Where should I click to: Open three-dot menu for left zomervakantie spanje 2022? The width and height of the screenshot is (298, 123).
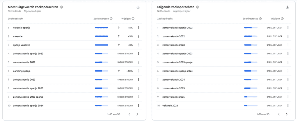click(x=139, y=54)
